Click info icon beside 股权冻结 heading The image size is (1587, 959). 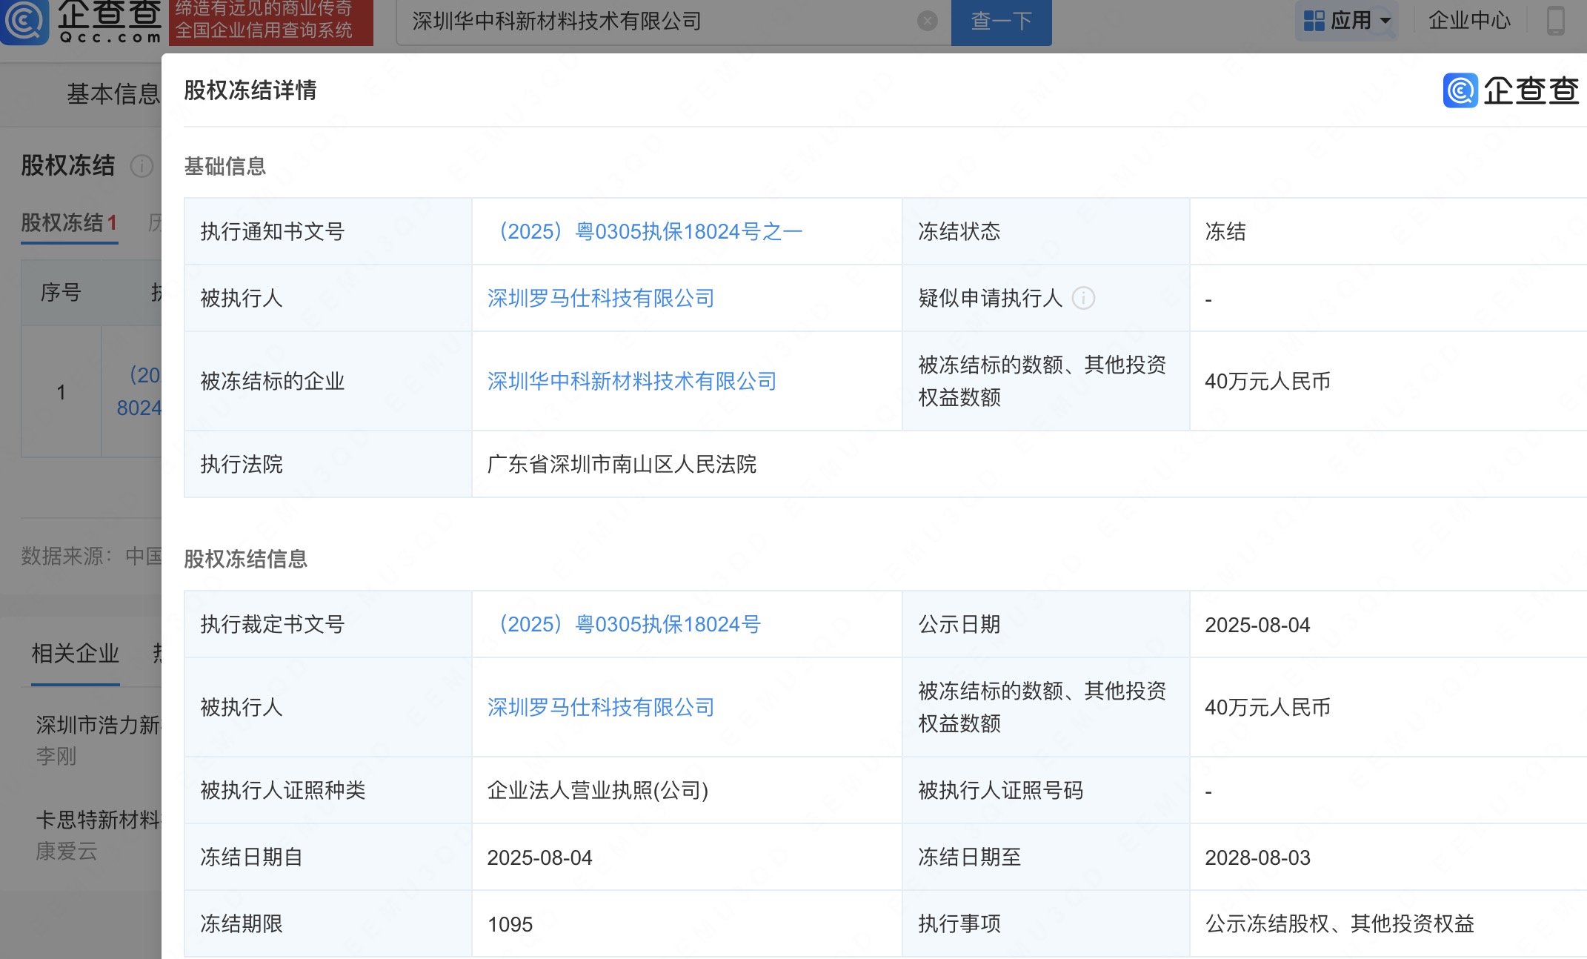(x=142, y=165)
